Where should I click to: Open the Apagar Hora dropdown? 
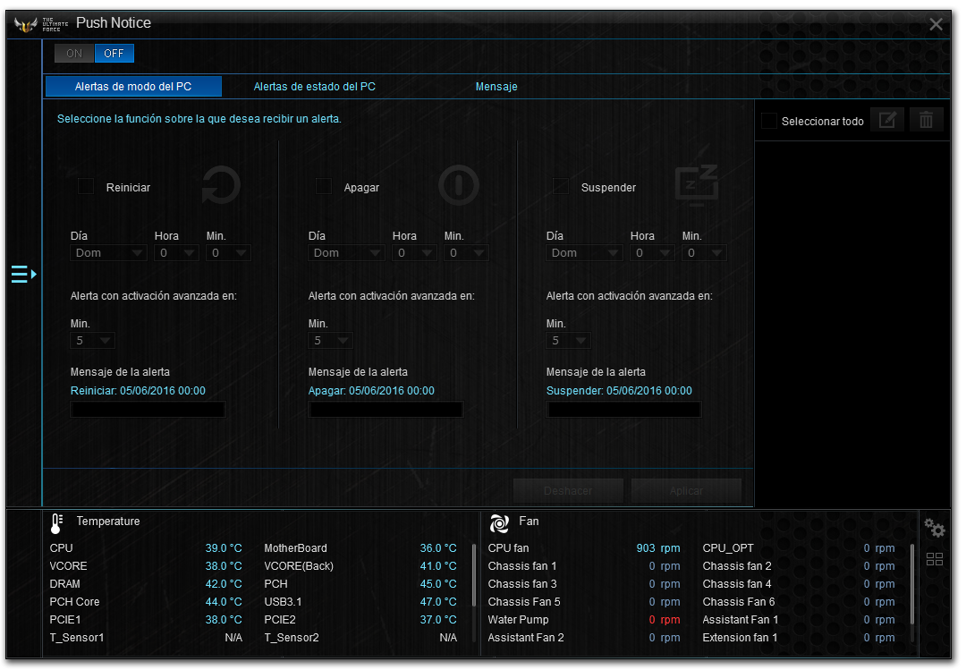[414, 253]
